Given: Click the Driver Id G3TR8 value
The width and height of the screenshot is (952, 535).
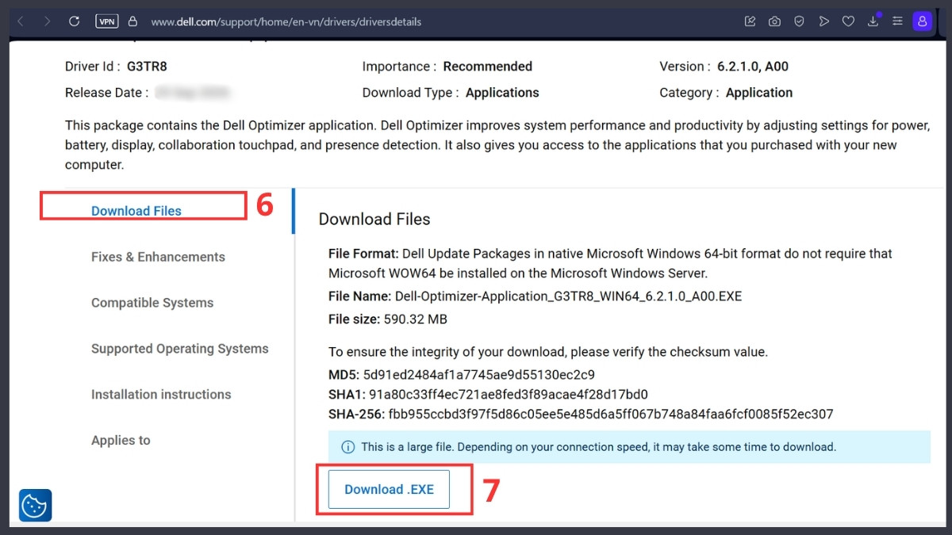Looking at the screenshot, I should pos(146,67).
